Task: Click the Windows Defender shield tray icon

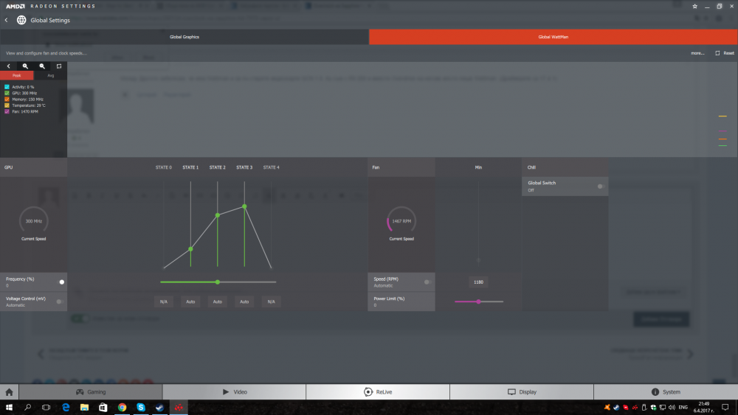Action: coord(653,408)
